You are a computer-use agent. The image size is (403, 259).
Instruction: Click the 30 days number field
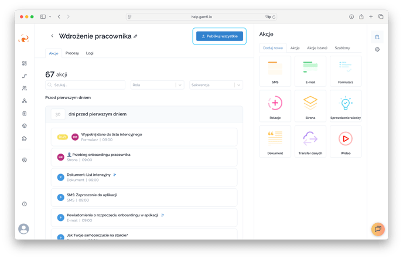[57, 114]
